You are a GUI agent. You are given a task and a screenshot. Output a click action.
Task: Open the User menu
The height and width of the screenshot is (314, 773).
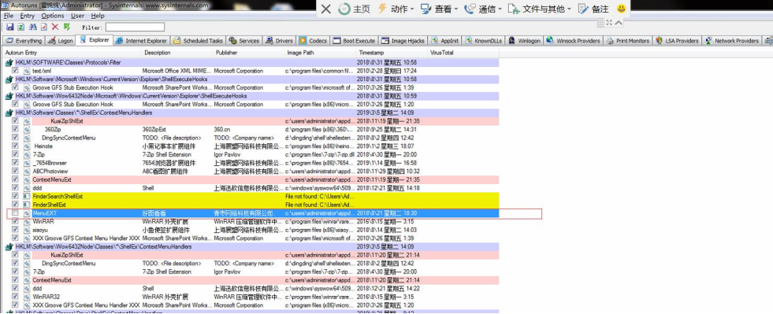(x=77, y=16)
